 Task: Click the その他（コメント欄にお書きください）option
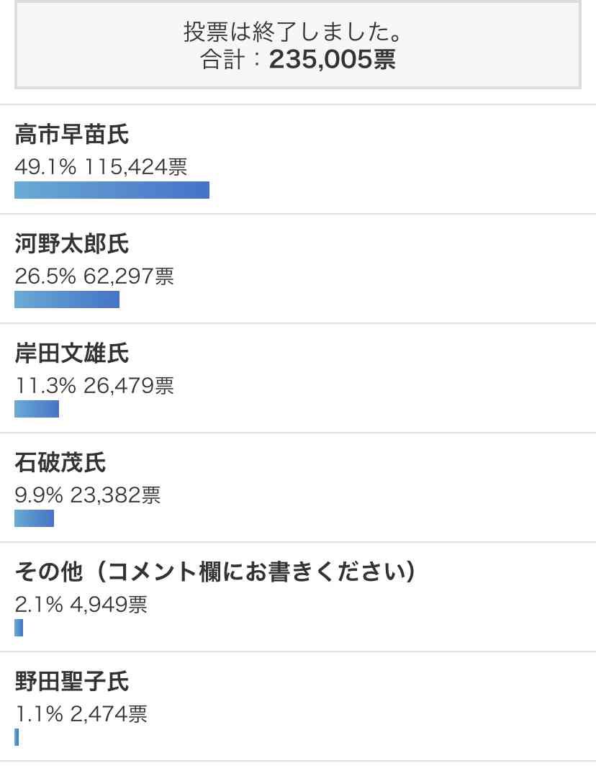(215, 572)
